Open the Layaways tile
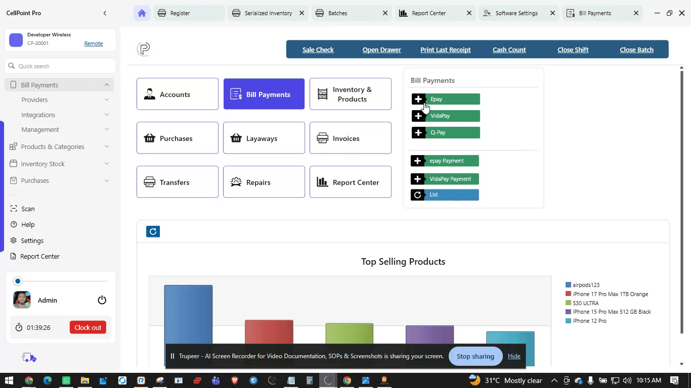Image resolution: width=691 pixels, height=388 pixels. [x=264, y=138]
